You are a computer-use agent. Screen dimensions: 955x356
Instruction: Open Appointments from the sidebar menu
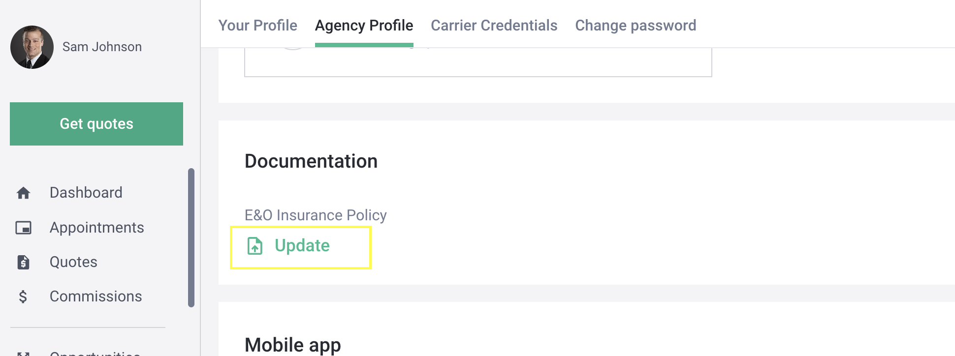point(96,227)
